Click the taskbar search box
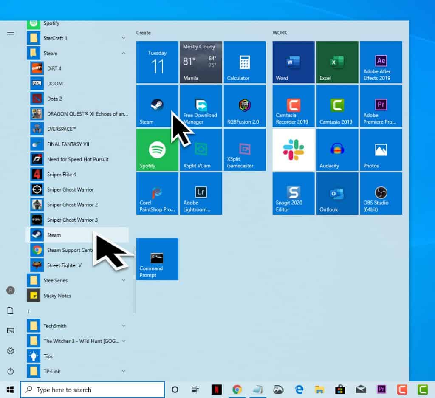This screenshot has height=398, width=435. point(93,390)
